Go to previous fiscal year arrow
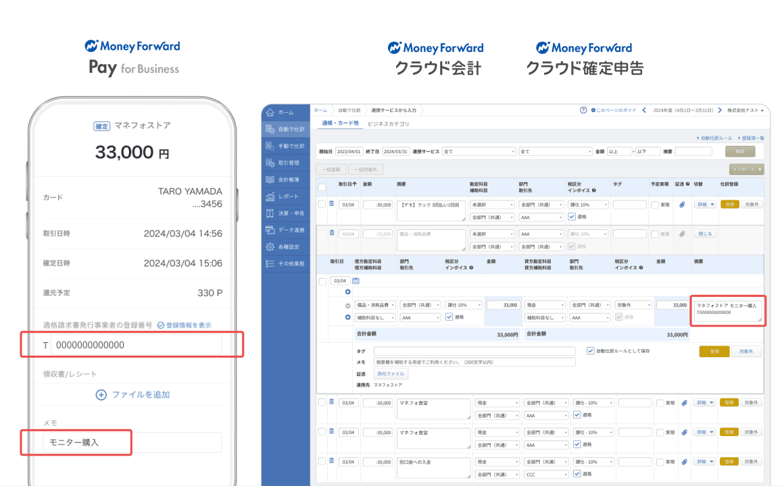This screenshot has width=784, height=486. 644,111
